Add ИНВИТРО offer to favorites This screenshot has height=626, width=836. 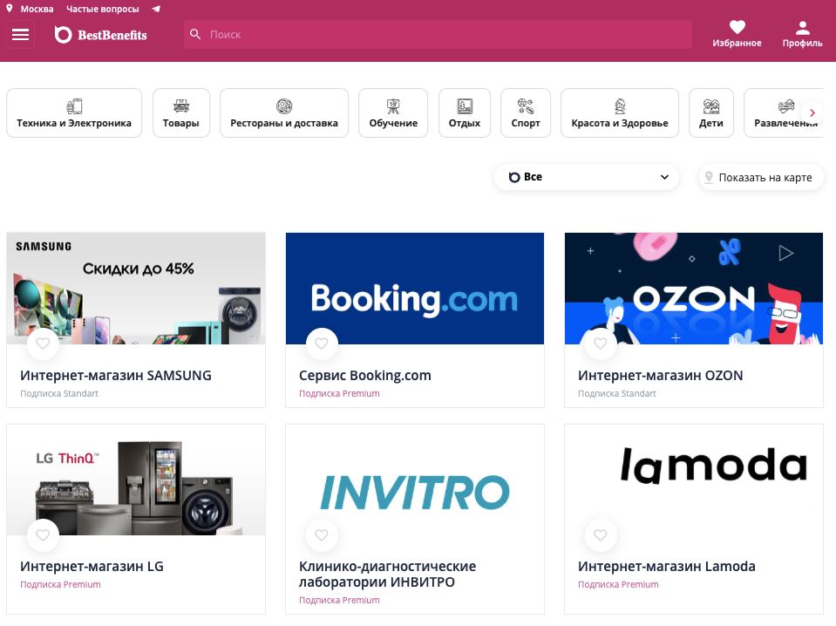[x=322, y=534]
